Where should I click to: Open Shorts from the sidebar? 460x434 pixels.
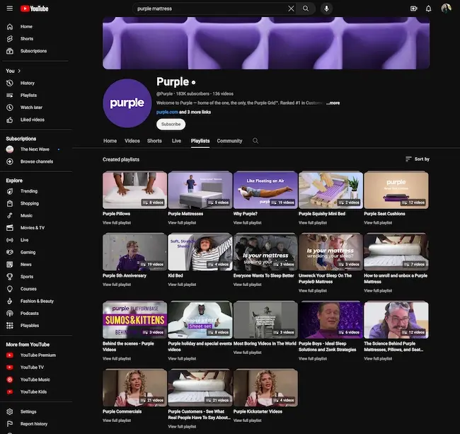coord(26,39)
